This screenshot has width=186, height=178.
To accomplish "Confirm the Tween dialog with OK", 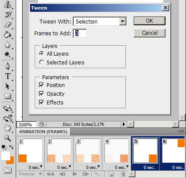I will 149,21.
